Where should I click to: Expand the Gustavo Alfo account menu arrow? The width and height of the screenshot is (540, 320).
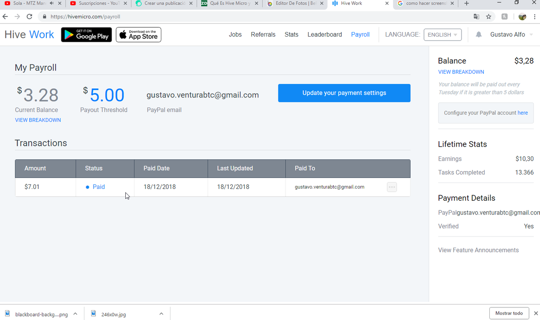click(531, 35)
